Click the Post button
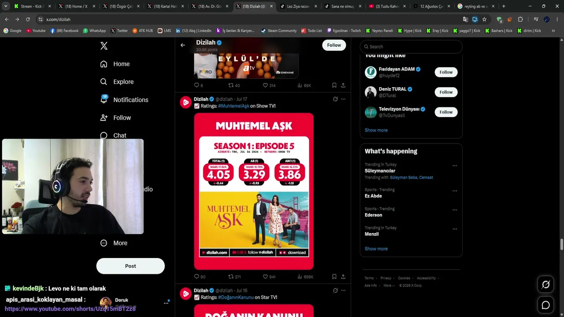The width and height of the screenshot is (564, 317). (130, 266)
